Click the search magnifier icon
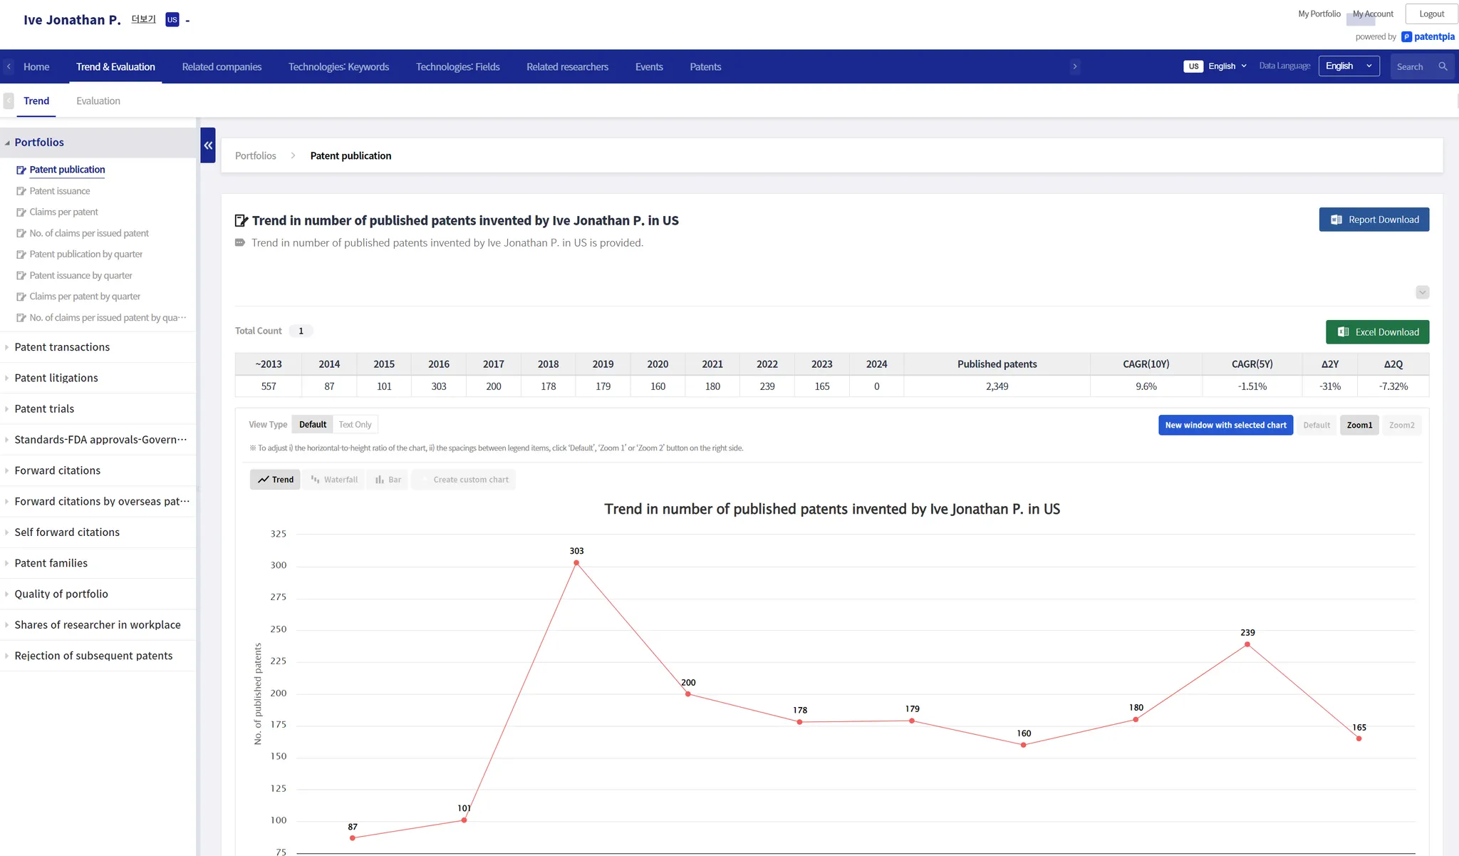The width and height of the screenshot is (1459, 856). tap(1443, 66)
